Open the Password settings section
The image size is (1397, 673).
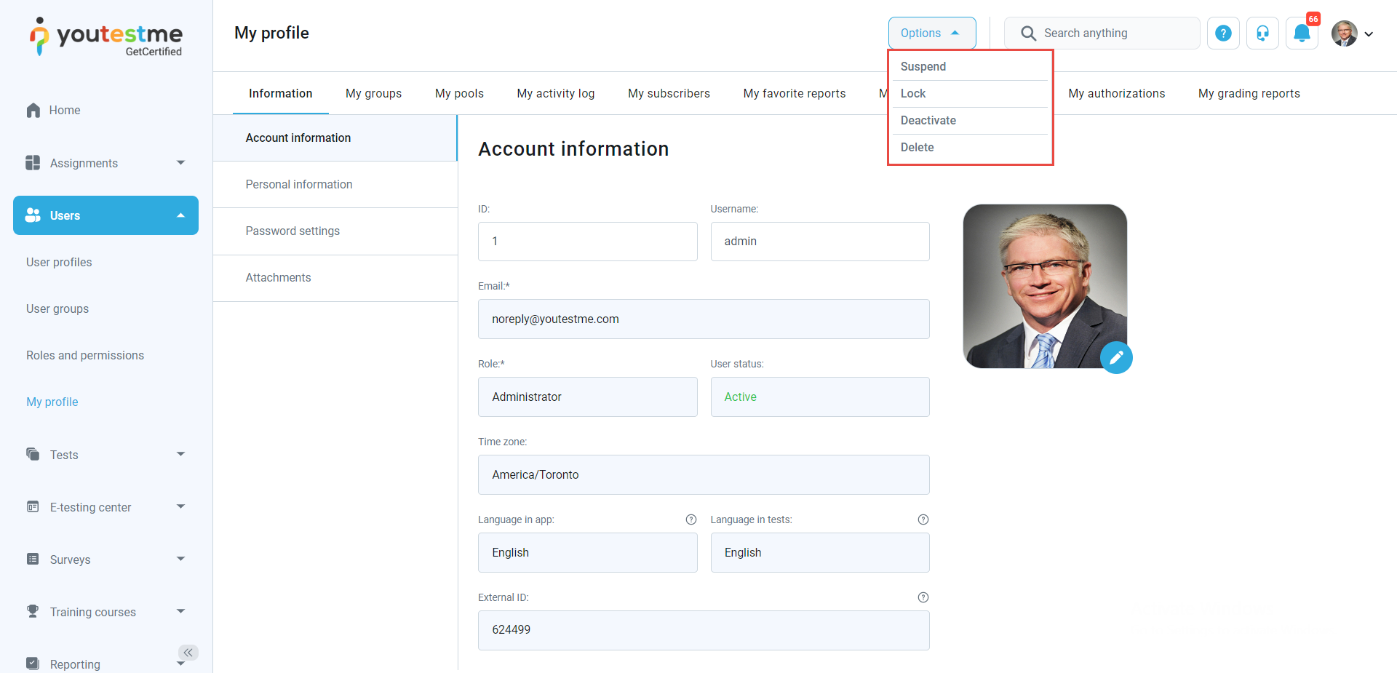tap(292, 231)
